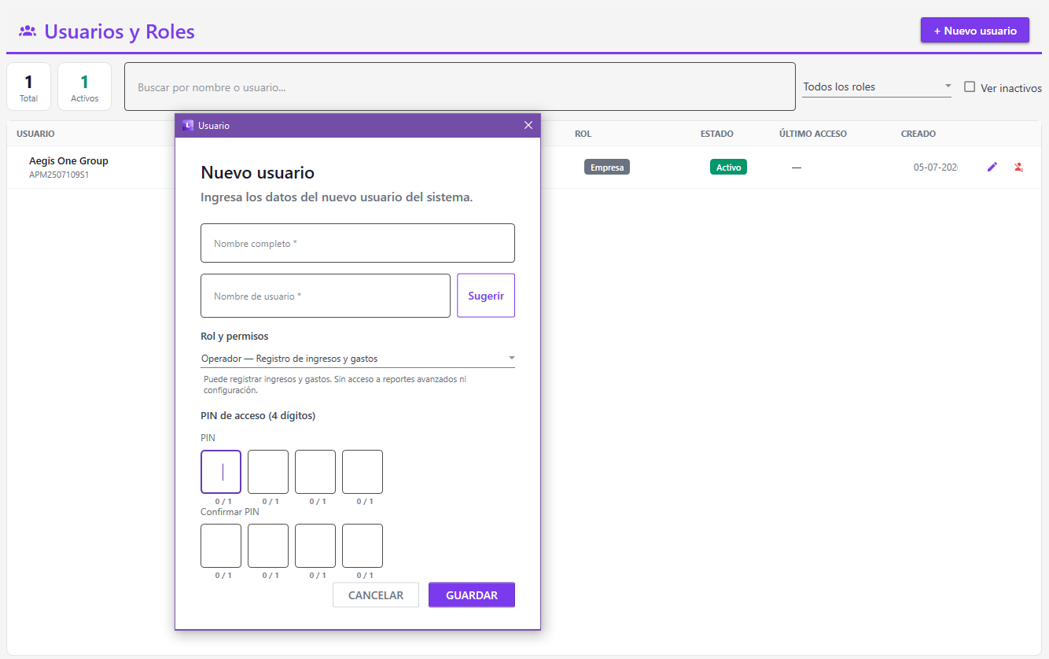Open the Todos los roles dropdown

click(x=877, y=87)
